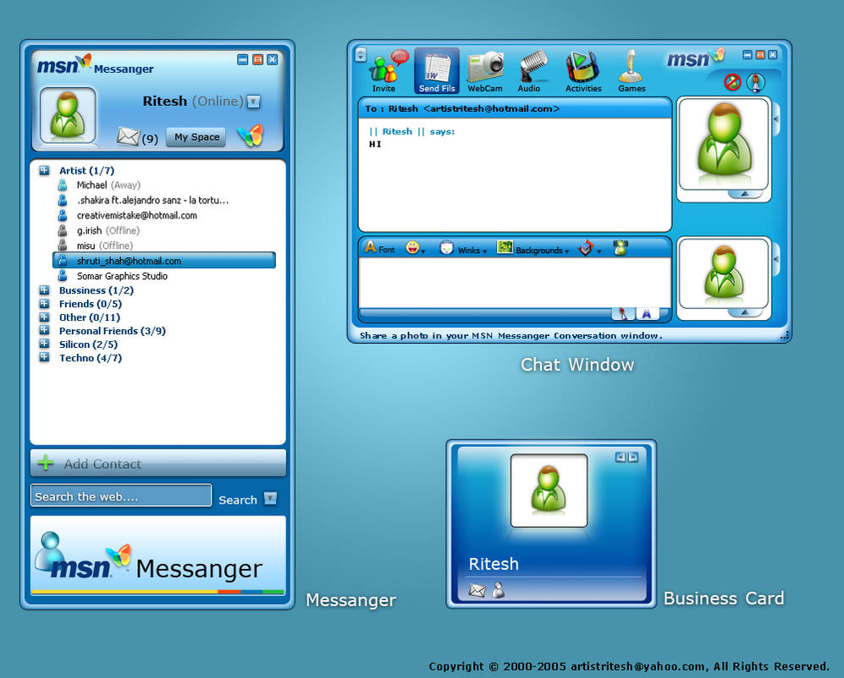Open the Font formatting icon
The width and height of the screenshot is (844, 678).
pyautogui.click(x=376, y=249)
